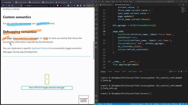Select the TERMINAL panel tab

click(103, 71)
